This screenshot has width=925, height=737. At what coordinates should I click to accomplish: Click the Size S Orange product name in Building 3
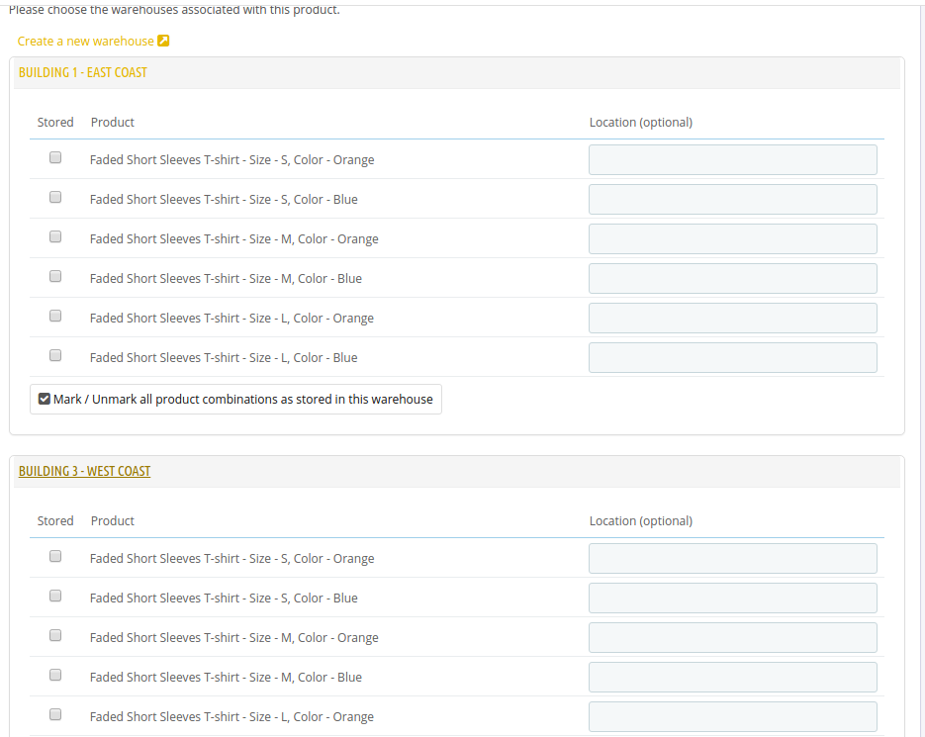click(x=231, y=559)
